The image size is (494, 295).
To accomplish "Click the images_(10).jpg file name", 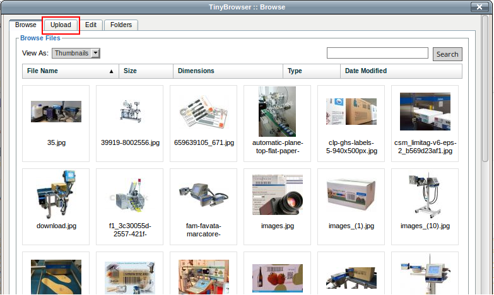I will tap(425, 226).
